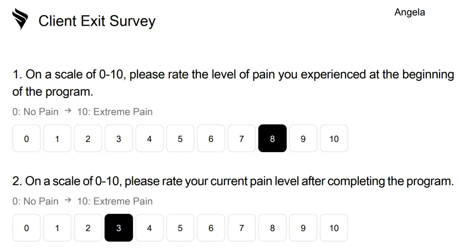This screenshot has height=249, width=470.
Task: Choose rating 8 for current pain level
Action: pyautogui.click(x=273, y=228)
